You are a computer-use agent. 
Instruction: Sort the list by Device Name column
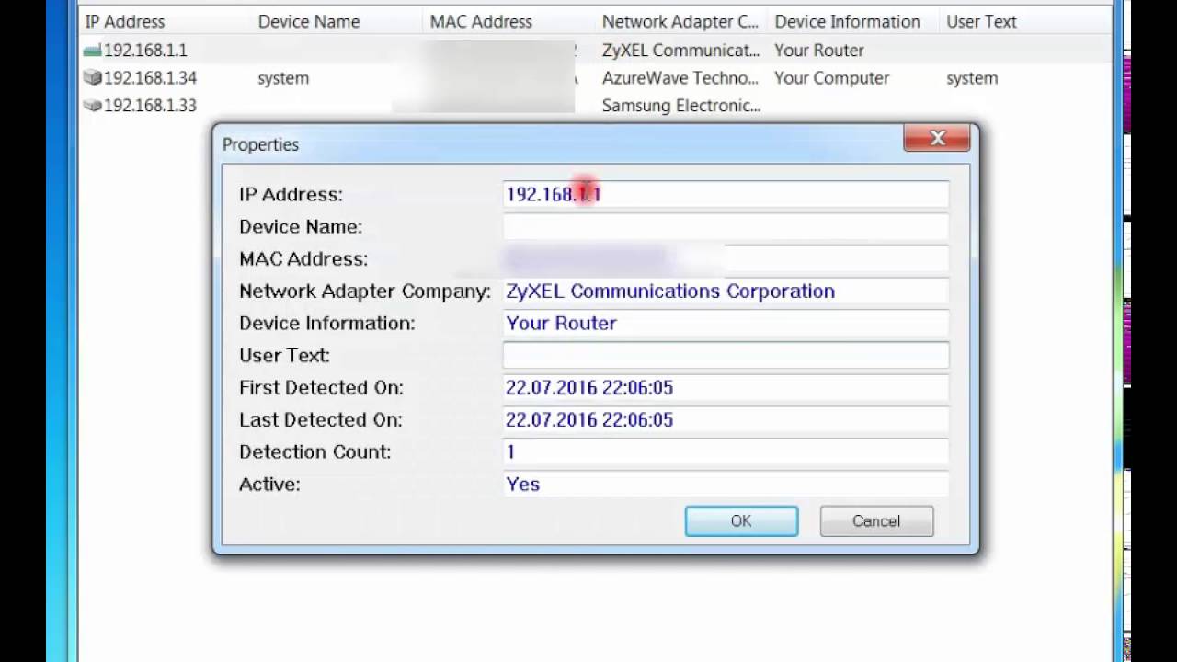pos(308,21)
